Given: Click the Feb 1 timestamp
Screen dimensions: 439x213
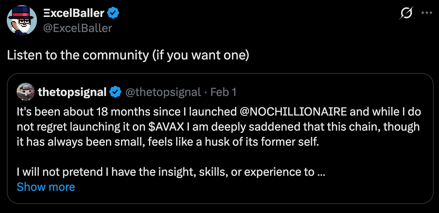Looking at the screenshot, I should coord(223,92).
